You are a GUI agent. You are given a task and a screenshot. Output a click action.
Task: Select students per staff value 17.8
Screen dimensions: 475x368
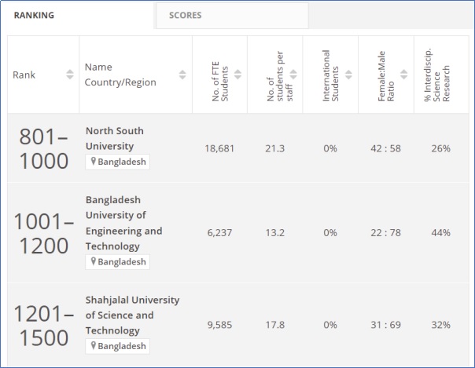tap(274, 325)
